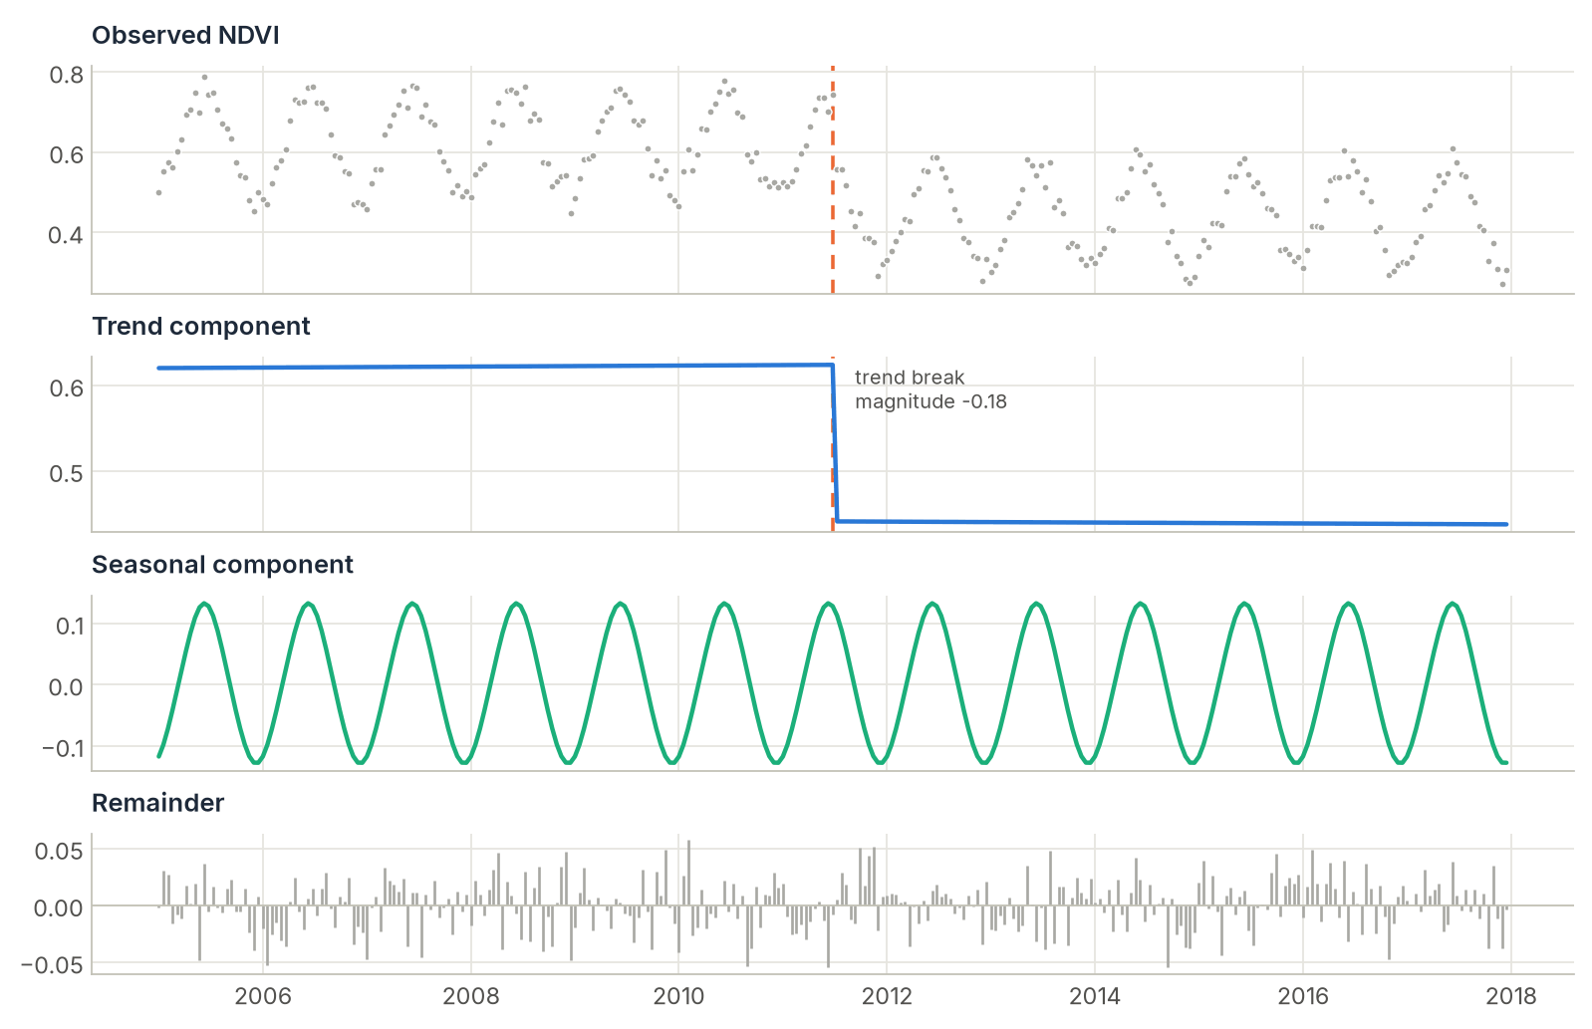The image size is (1592, 1029).
Task: Click the 2016 x-axis label
Action: [x=1303, y=996]
